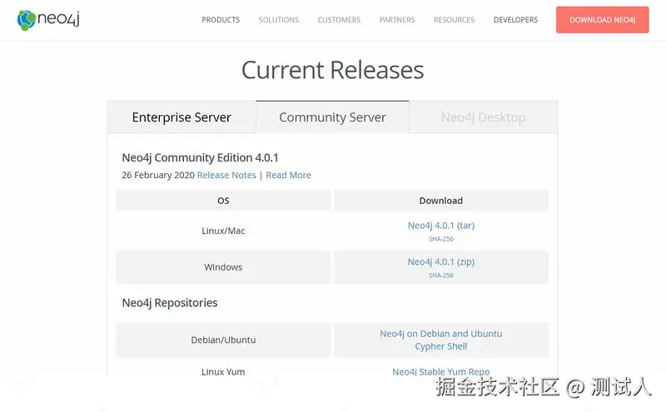
Task: Open SHA-256 link under zip download
Action: 441,275
